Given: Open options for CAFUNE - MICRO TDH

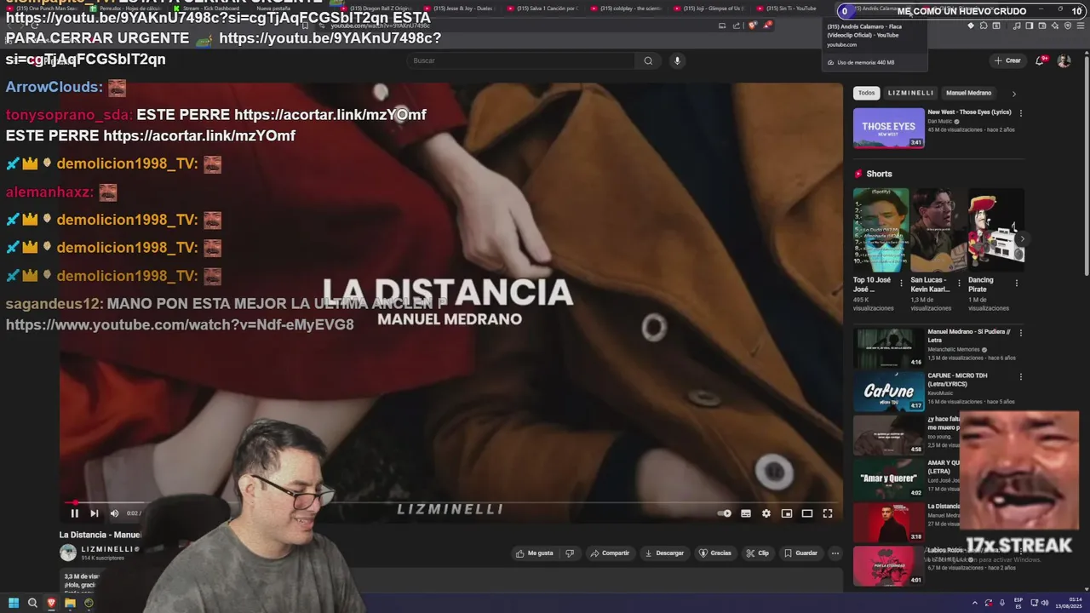Looking at the screenshot, I should click(x=1021, y=376).
